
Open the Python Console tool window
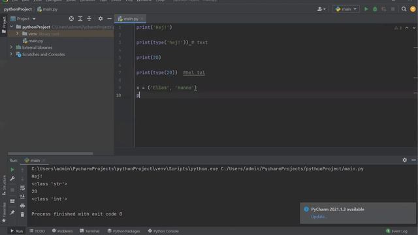(163, 231)
